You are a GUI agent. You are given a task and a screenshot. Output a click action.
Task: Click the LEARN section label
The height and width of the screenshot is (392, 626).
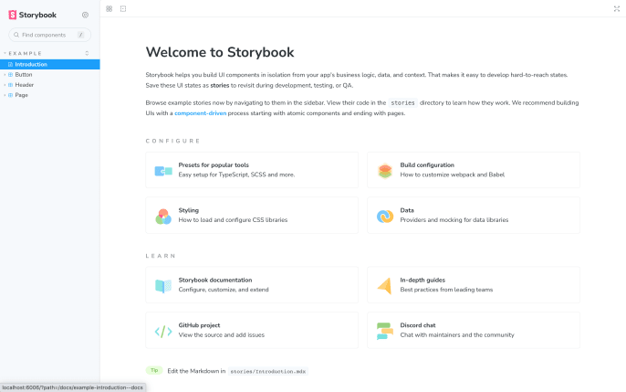[161, 256]
